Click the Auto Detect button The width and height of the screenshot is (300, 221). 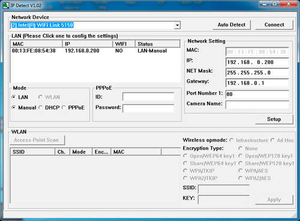pos(232,25)
